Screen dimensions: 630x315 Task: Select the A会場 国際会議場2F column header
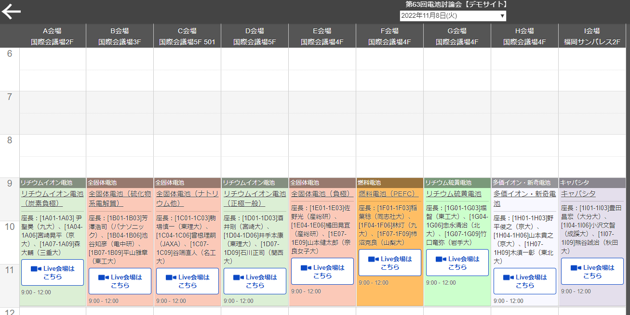(53, 36)
